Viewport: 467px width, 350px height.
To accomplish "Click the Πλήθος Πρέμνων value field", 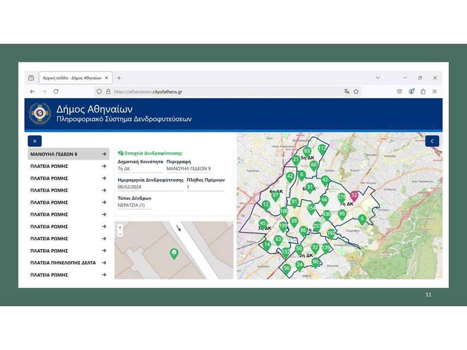I will click(x=205, y=187).
